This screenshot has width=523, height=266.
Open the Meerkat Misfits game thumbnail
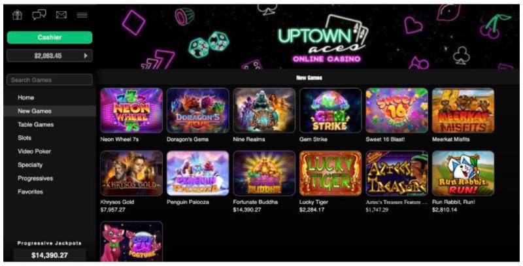pos(463,110)
